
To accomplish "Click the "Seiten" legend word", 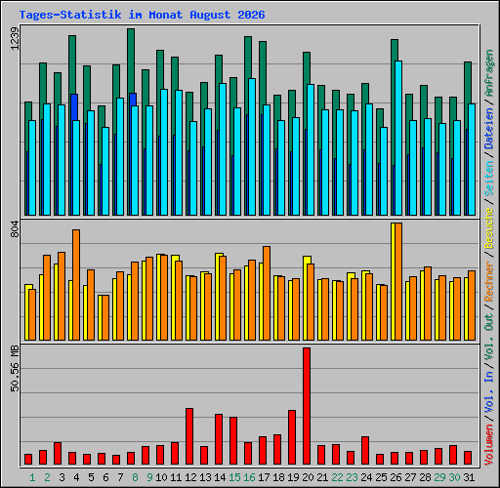I will coord(488,179).
